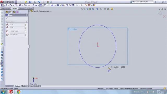Click the confirmation corner exit sketch icon
The width and height of the screenshot is (167, 94).
tap(160, 13)
